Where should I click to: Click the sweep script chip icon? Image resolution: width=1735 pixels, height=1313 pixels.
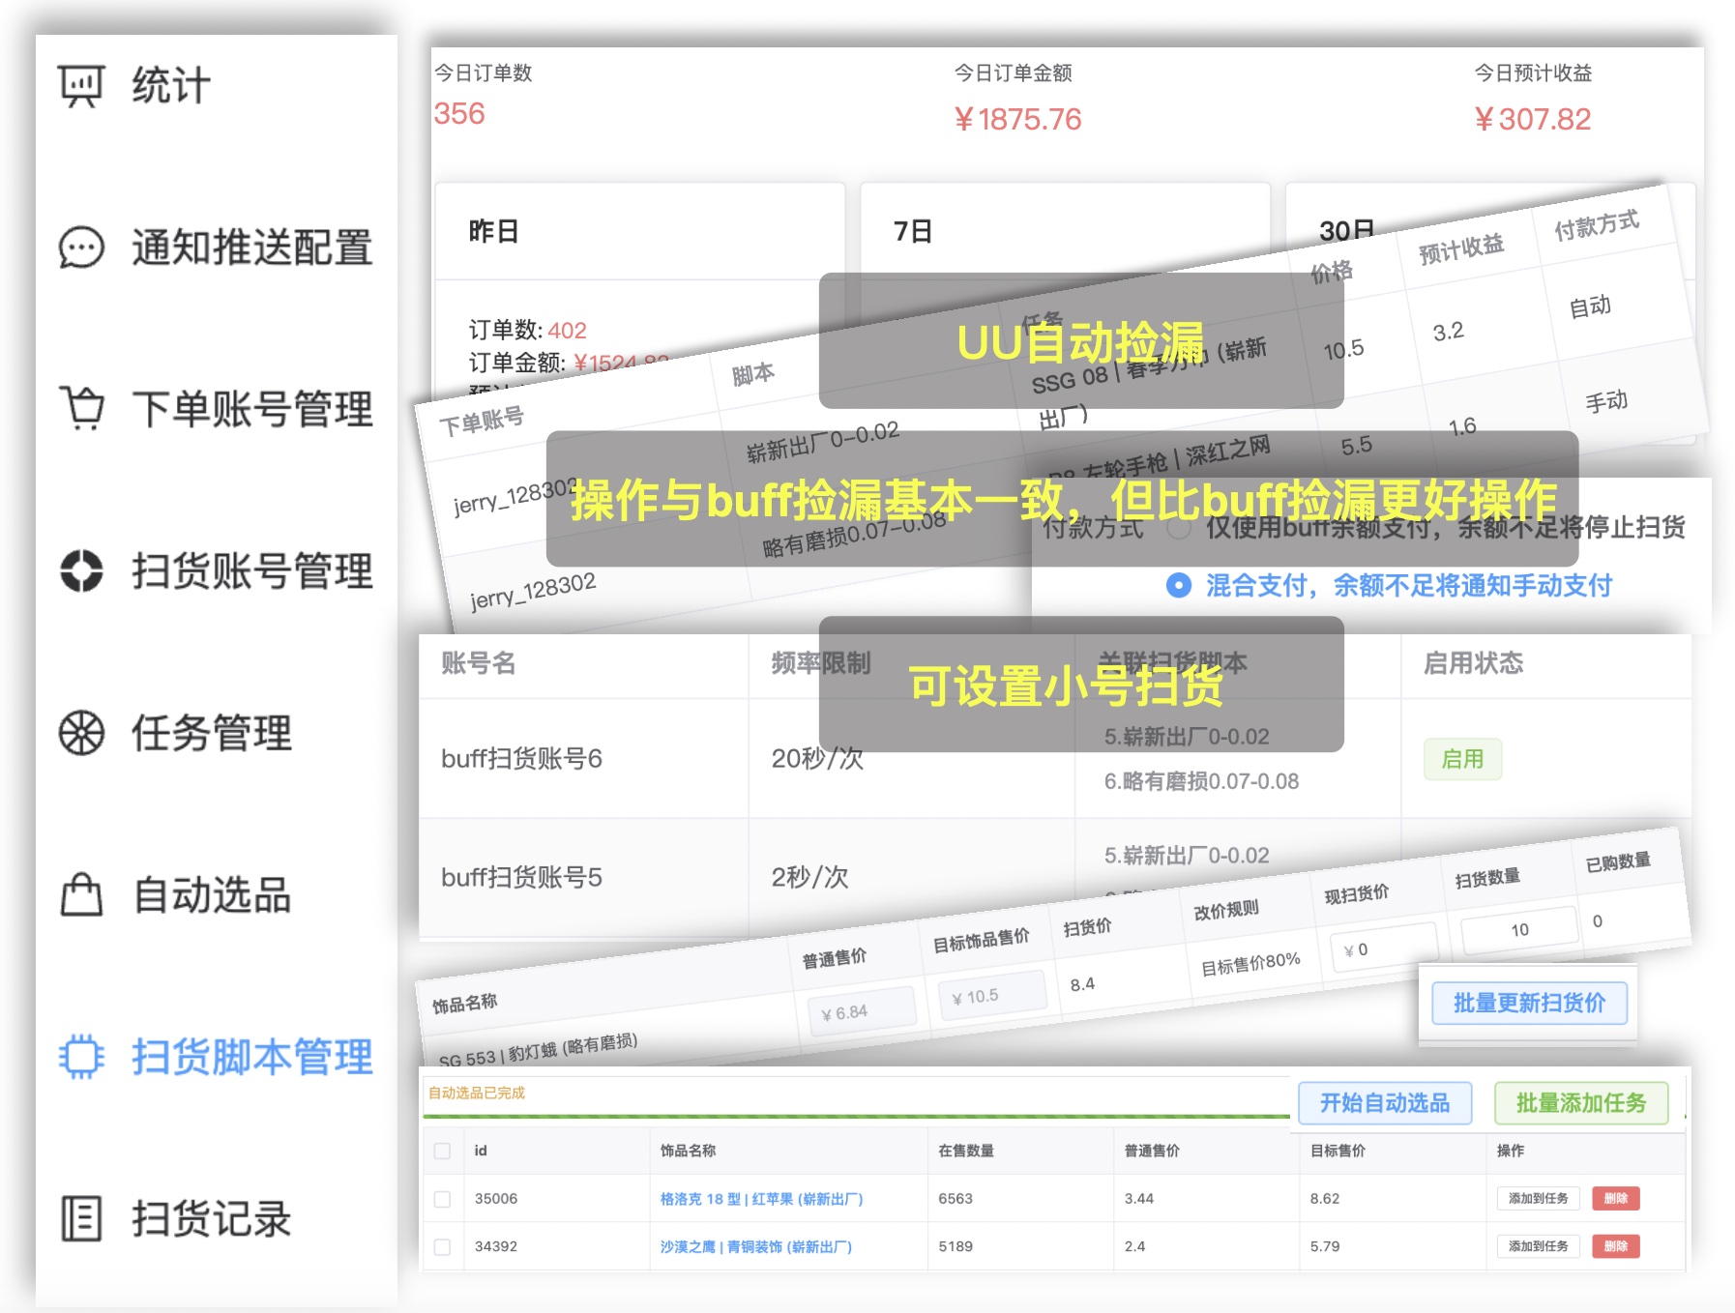click(81, 1057)
